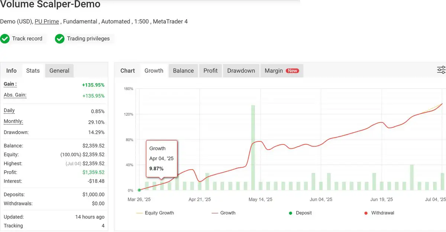Open the Profit chart tab
Image resolution: width=446 pixels, height=232 pixels.
[210, 71]
